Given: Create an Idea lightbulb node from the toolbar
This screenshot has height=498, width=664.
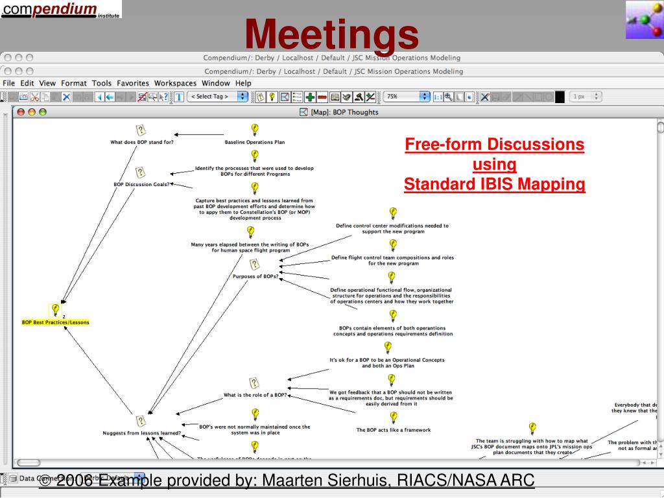Looking at the screenshot, I should pos(272,97).
